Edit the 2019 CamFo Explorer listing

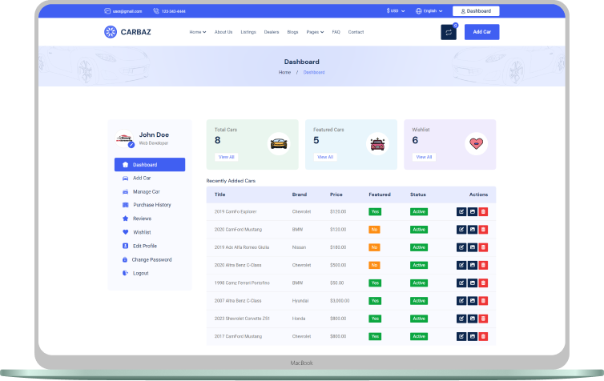pos(461,211)
